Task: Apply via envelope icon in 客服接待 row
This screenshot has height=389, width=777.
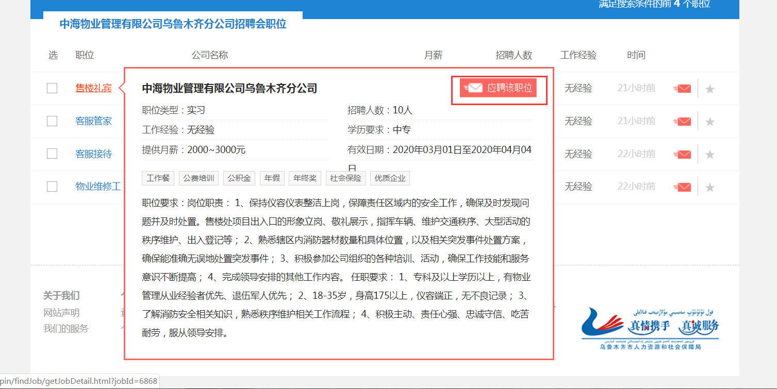Action: point(682,154)
